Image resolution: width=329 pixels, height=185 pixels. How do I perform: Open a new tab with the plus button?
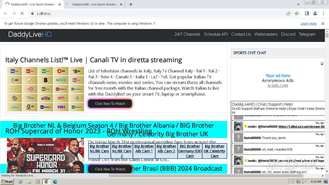(x=131, y=4)
